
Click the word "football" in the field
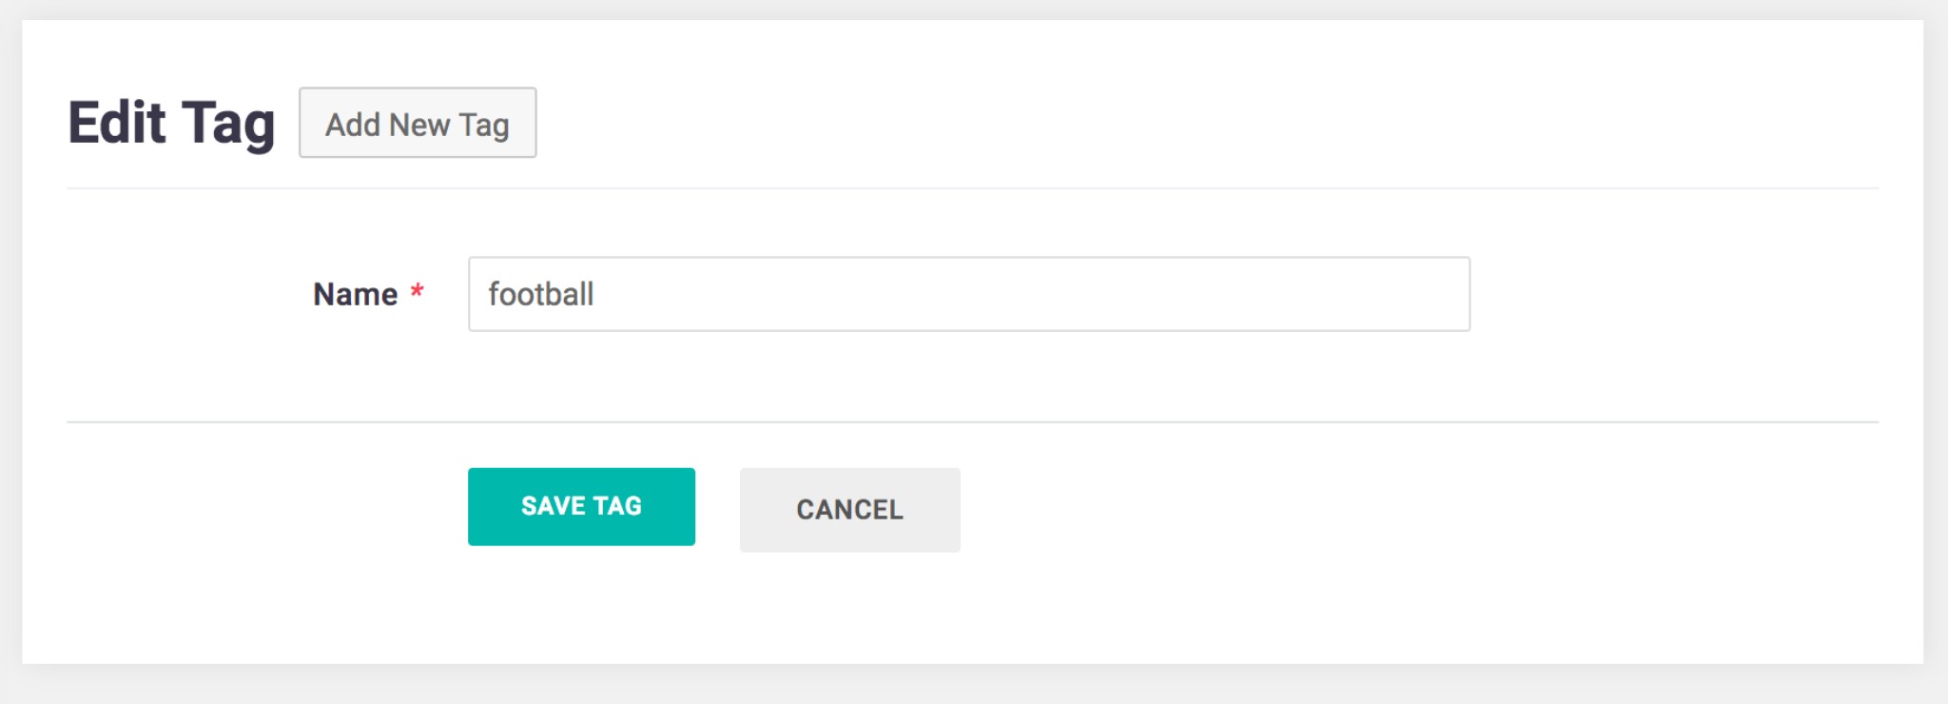pos(540,295)
